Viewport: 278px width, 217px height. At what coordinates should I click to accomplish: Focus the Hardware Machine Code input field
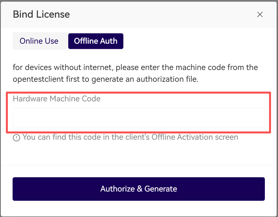(138, 118)
